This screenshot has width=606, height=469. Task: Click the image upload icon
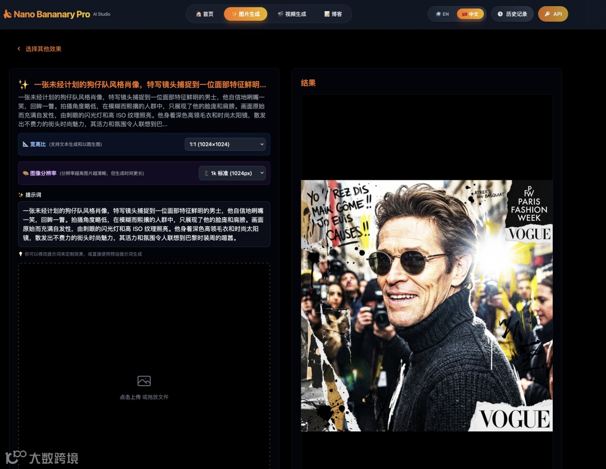pos(144,381)
